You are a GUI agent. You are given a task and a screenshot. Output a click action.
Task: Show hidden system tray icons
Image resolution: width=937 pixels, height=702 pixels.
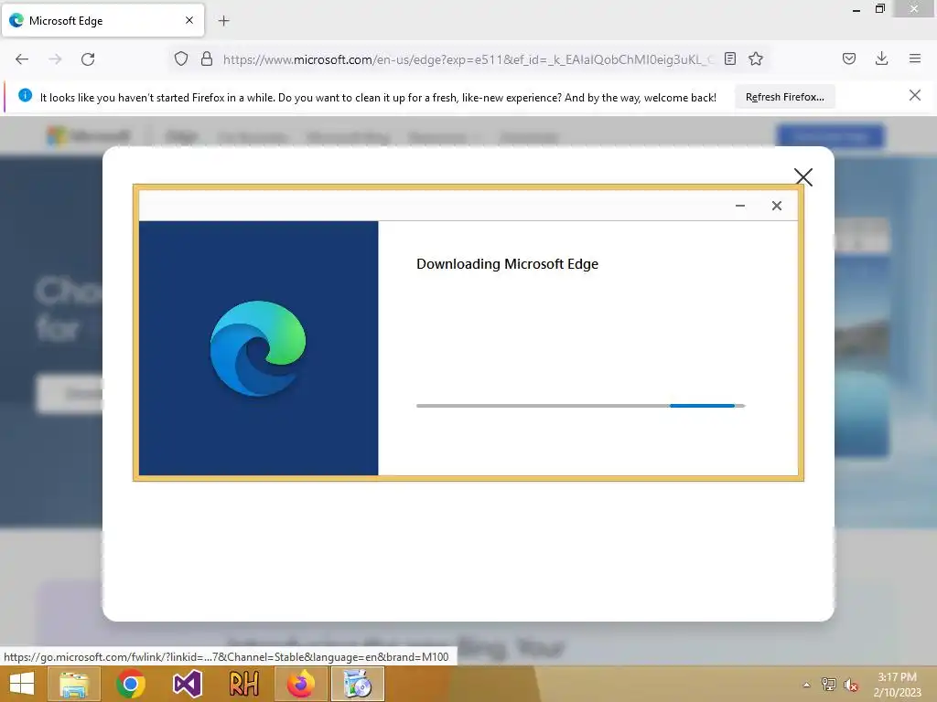pyautogui.click(x=806, y=685)
